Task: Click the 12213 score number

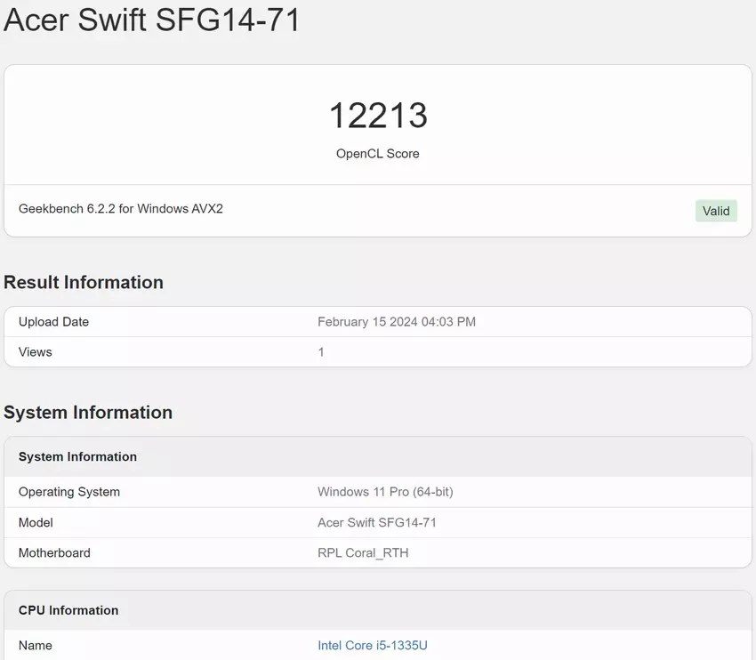Action: (378, 116)
